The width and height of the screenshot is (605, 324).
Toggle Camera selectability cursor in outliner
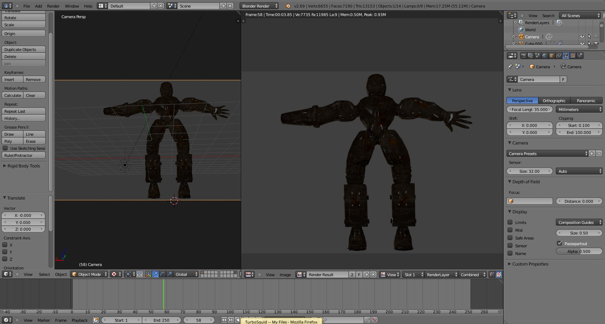[x=589, y=37]
